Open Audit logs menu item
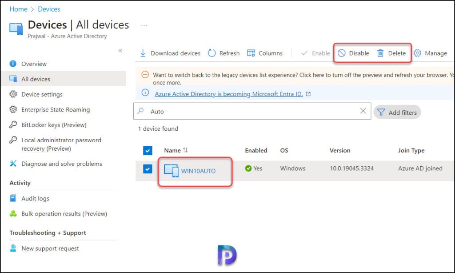This screenshot has width=455, height=273. 35,198
